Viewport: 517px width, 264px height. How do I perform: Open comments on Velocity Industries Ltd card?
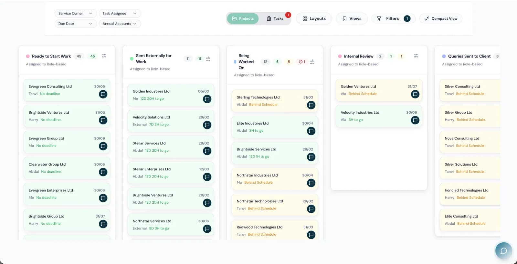click(x=415, y=120)
